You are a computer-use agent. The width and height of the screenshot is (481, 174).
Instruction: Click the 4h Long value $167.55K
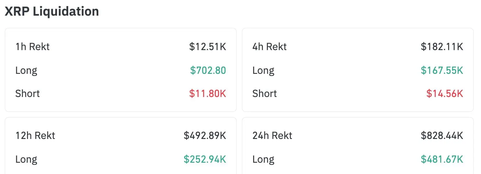tap(441, 70)
